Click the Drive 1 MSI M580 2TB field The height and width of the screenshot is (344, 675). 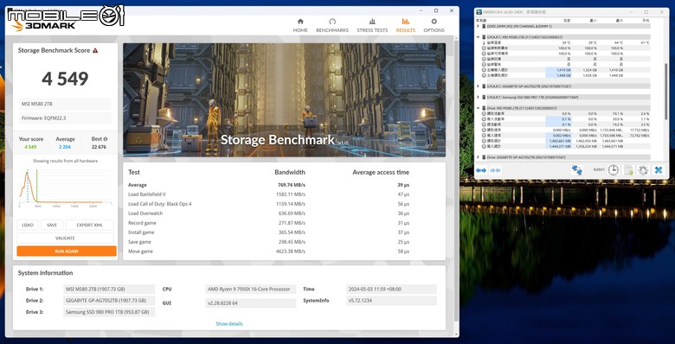click(x=109, y=289)
